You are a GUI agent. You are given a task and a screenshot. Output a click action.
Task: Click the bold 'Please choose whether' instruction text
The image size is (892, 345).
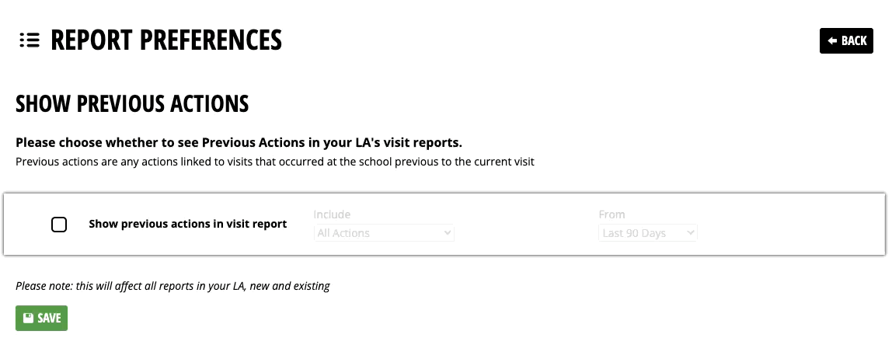pyautogui.click(x=239, y=142)
